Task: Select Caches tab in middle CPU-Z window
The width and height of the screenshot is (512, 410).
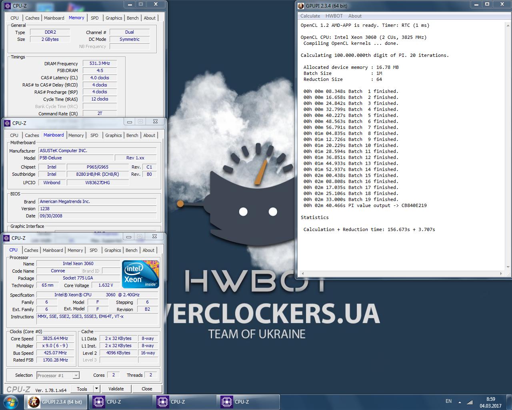Action: (32, 135)
